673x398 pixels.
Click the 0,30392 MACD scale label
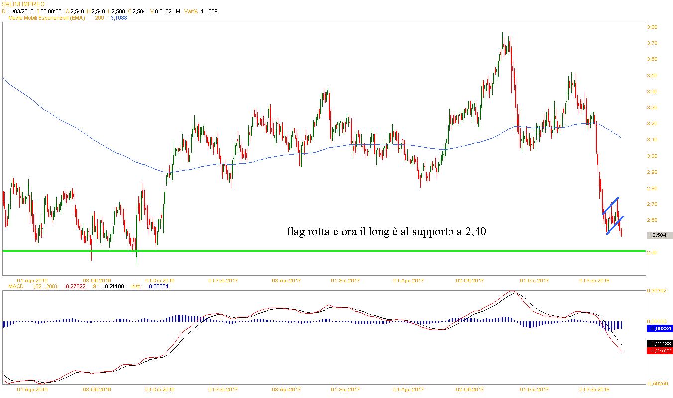point(657,290)
